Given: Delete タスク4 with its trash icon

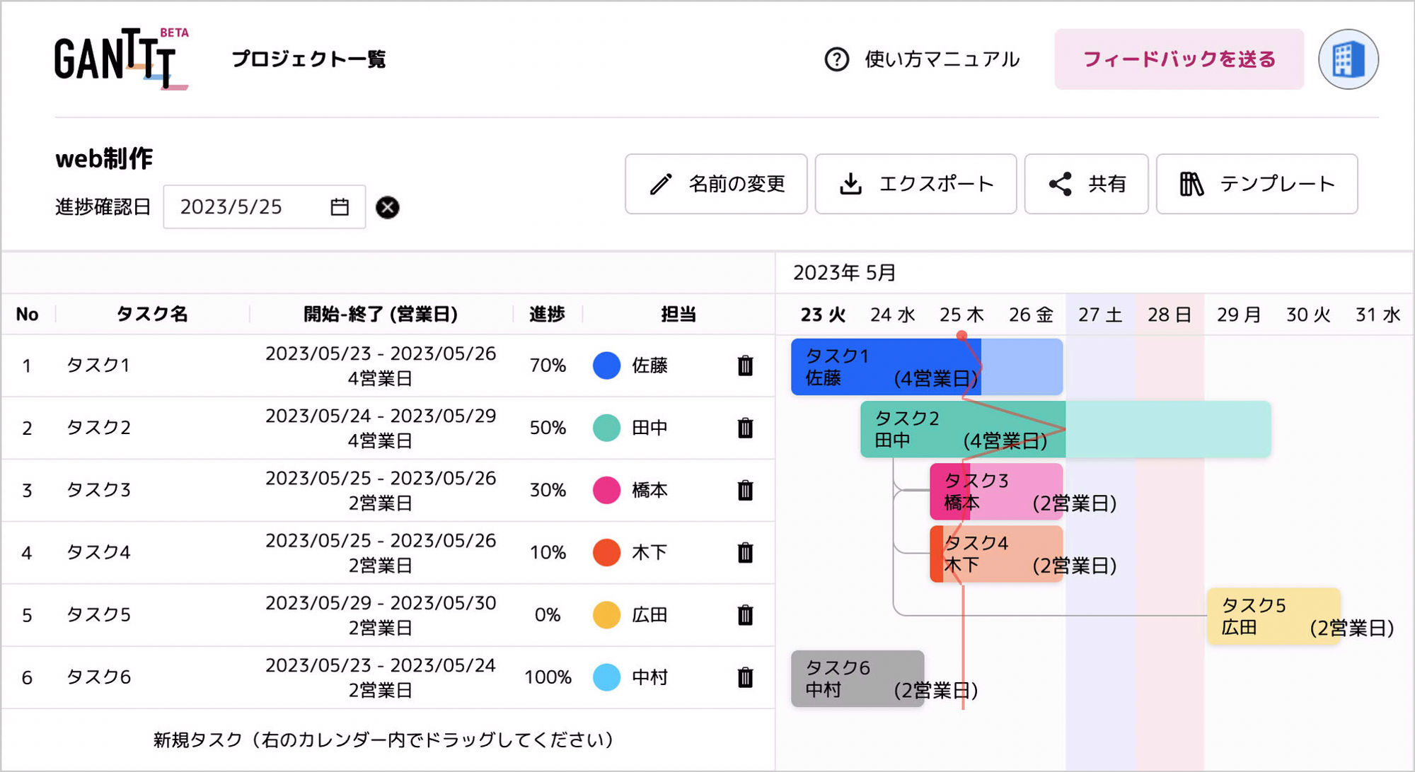Looking at the screenshot, I should point(745,552).
